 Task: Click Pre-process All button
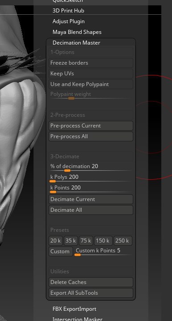[x=91, y=136]
